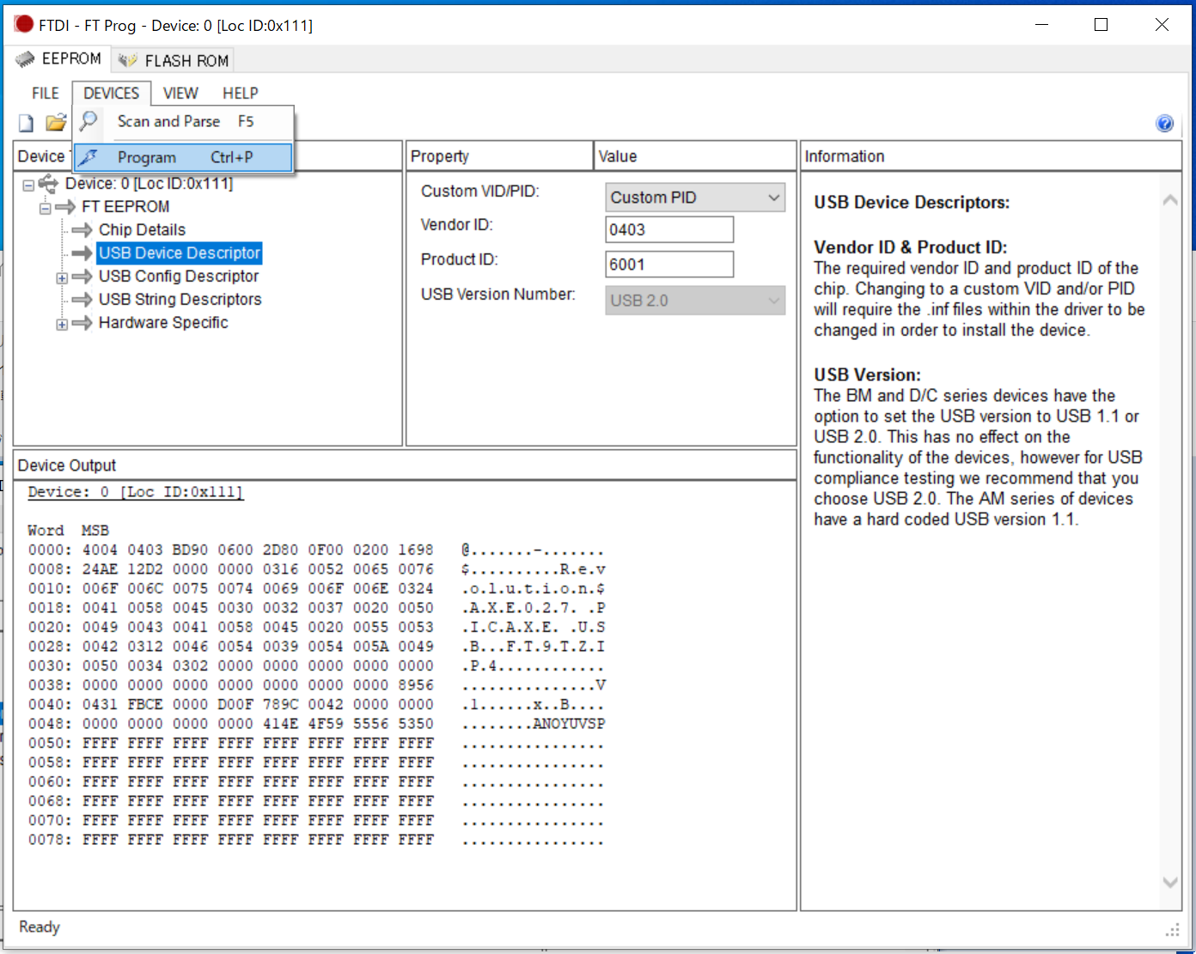Click the Ready status bar text

(x=40, y=927)
